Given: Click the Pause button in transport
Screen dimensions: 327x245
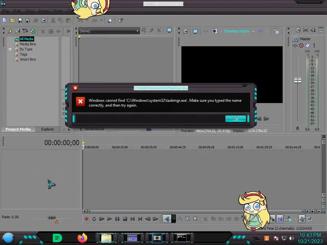Looking at the screenshot, I should (x=117, y=219).
